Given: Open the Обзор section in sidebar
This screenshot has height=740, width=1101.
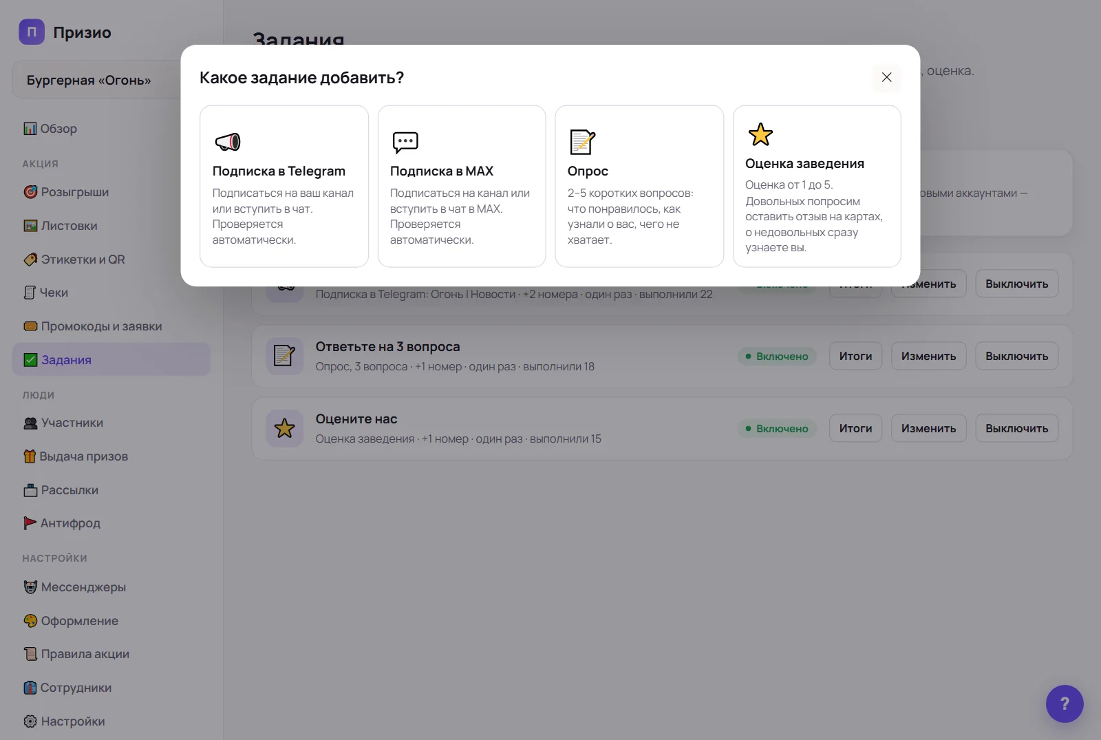Looking at the screenshot, I should click(111, 129).
